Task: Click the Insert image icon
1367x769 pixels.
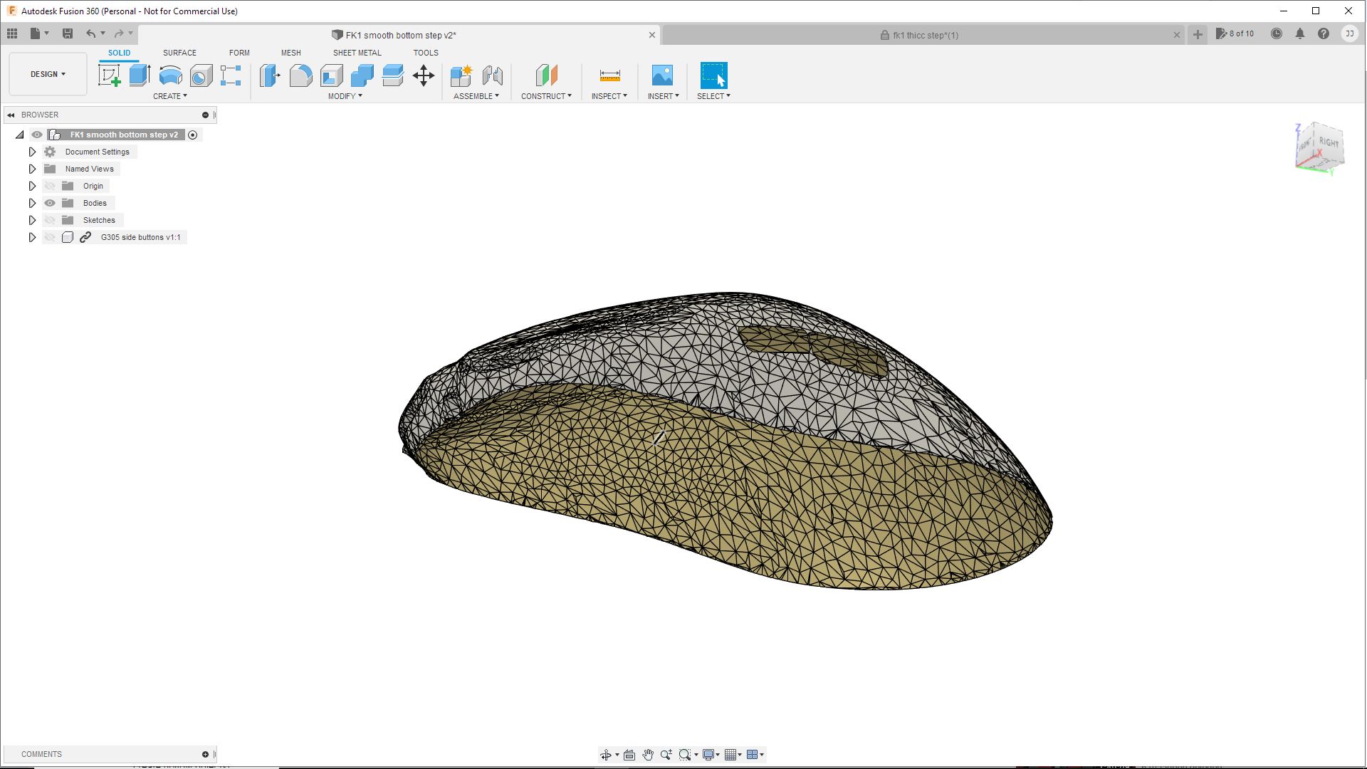Action: pyautogui.click(x=661, y=75)
